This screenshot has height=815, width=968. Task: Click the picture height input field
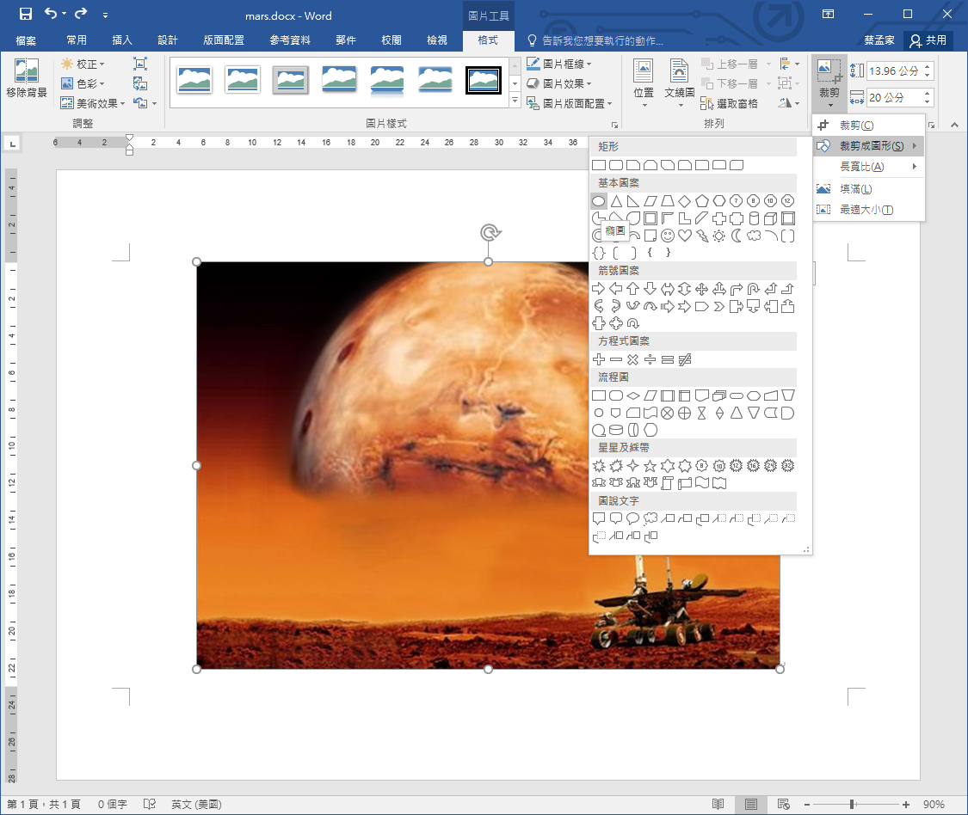click(893, 71)
